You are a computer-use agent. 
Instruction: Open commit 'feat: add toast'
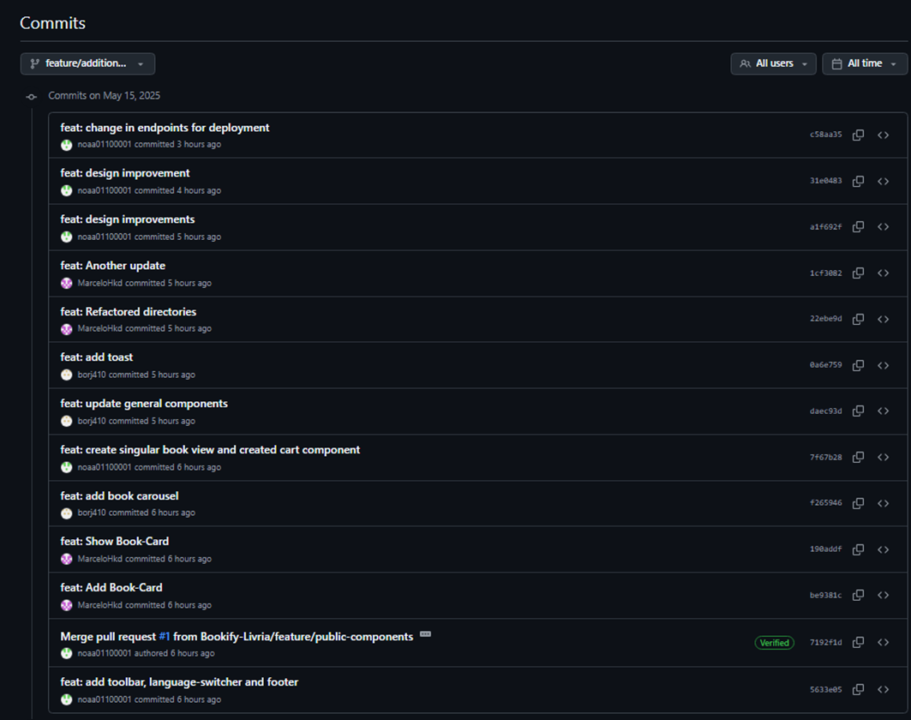97,357
